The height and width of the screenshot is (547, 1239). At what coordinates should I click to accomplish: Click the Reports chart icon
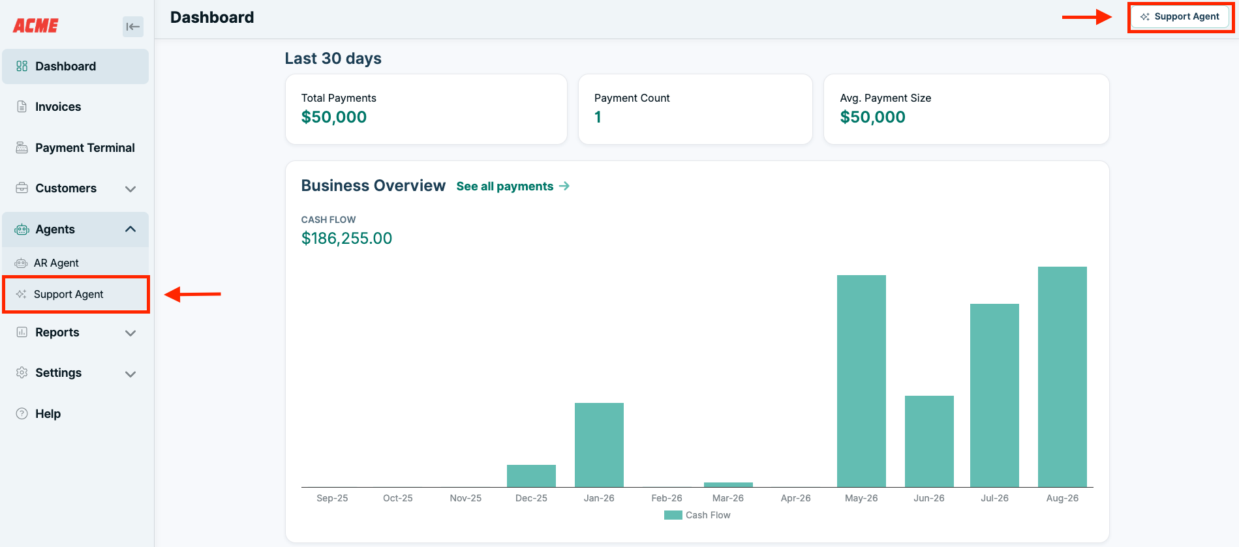(22, 332)
